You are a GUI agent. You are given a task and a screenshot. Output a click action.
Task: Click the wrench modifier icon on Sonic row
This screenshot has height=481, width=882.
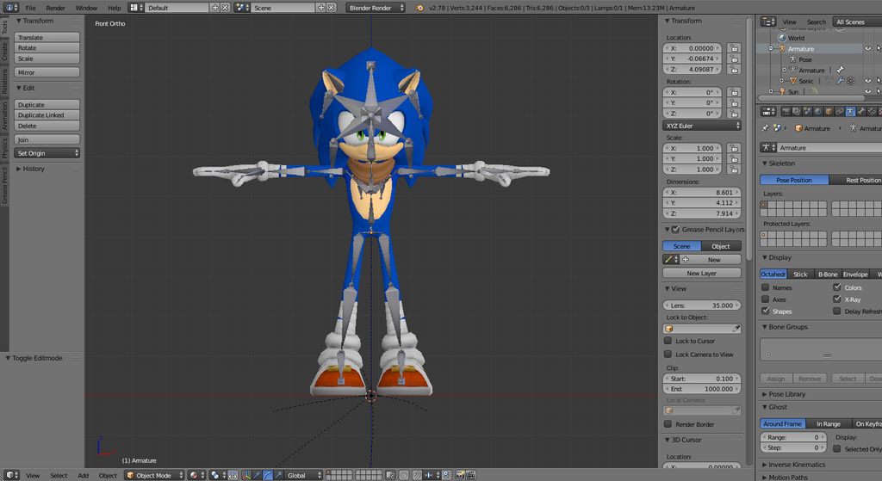click(839, 81)
